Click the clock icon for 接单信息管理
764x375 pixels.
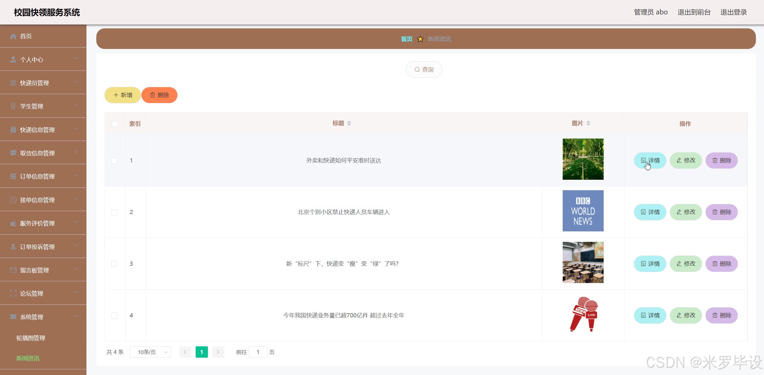pos(13,200)
